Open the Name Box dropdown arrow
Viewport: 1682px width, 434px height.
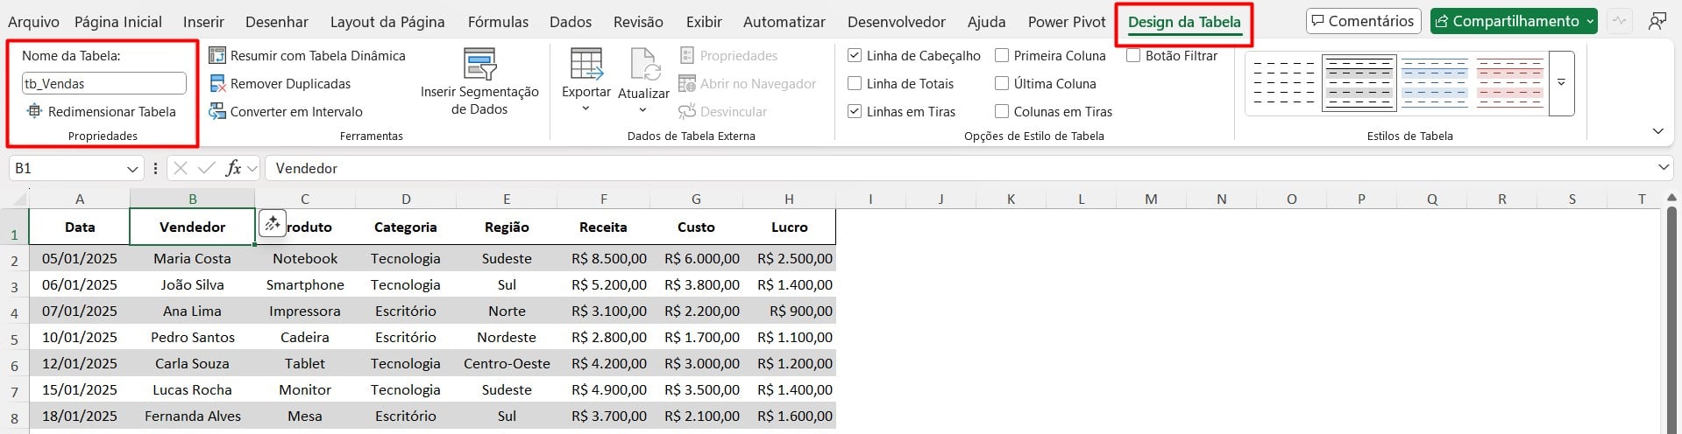click(132, 169)
